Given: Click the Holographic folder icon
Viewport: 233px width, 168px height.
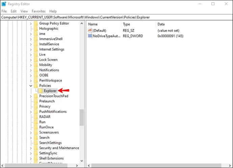Looking at the screenshot, I should click(36, 28).
